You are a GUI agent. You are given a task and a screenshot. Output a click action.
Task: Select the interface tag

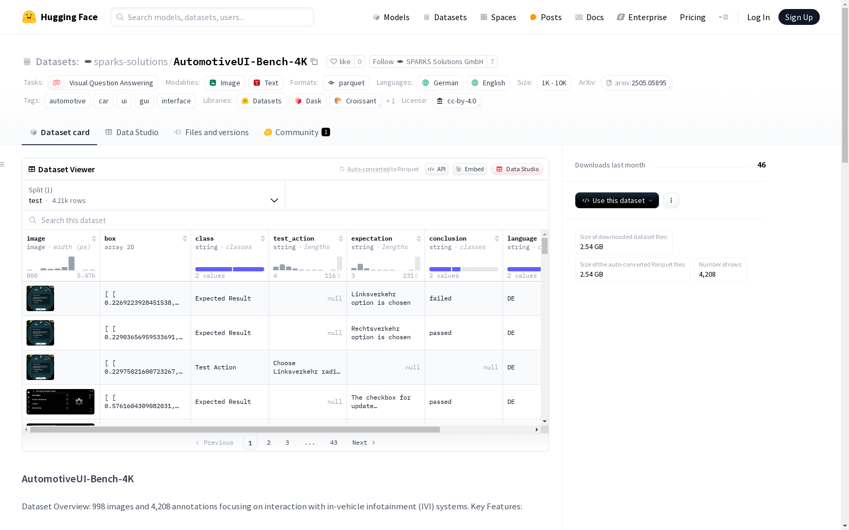click(x=176, y=101)
